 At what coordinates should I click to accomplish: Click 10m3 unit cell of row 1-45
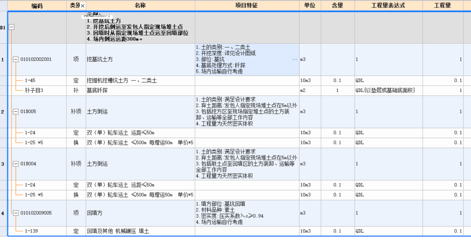(x=310, y=80)
